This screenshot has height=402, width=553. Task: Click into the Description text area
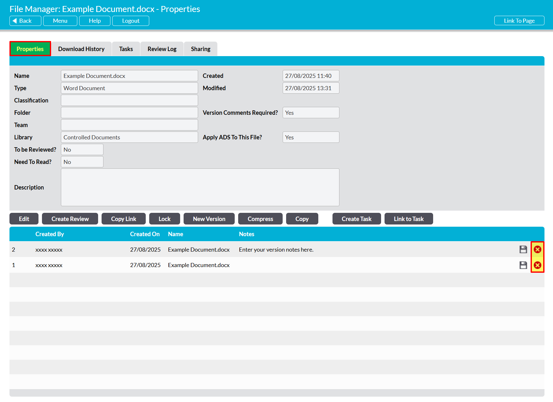click(x=200, y=187)
